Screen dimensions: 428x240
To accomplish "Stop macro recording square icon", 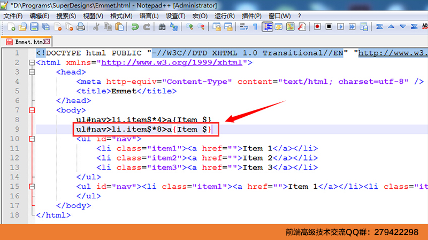I will coord(329,27).
